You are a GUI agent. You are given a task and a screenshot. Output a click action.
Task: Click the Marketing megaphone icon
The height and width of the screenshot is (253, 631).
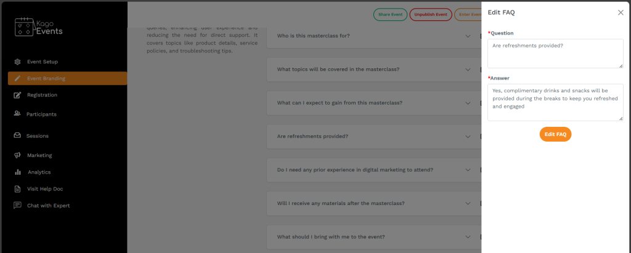18,155
